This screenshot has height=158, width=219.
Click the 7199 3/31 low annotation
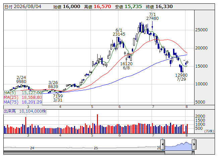tap(58, 98)
